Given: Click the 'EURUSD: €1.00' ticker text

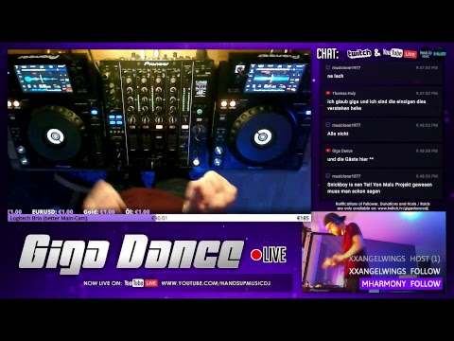Looking at the screenshot, I should point(52,211).
